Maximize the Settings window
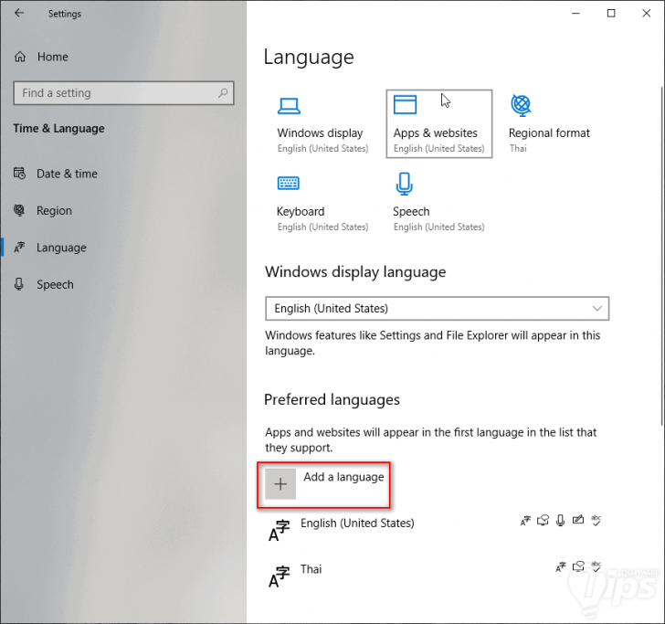This screenshot has width=665, height=624. [611, 14]
